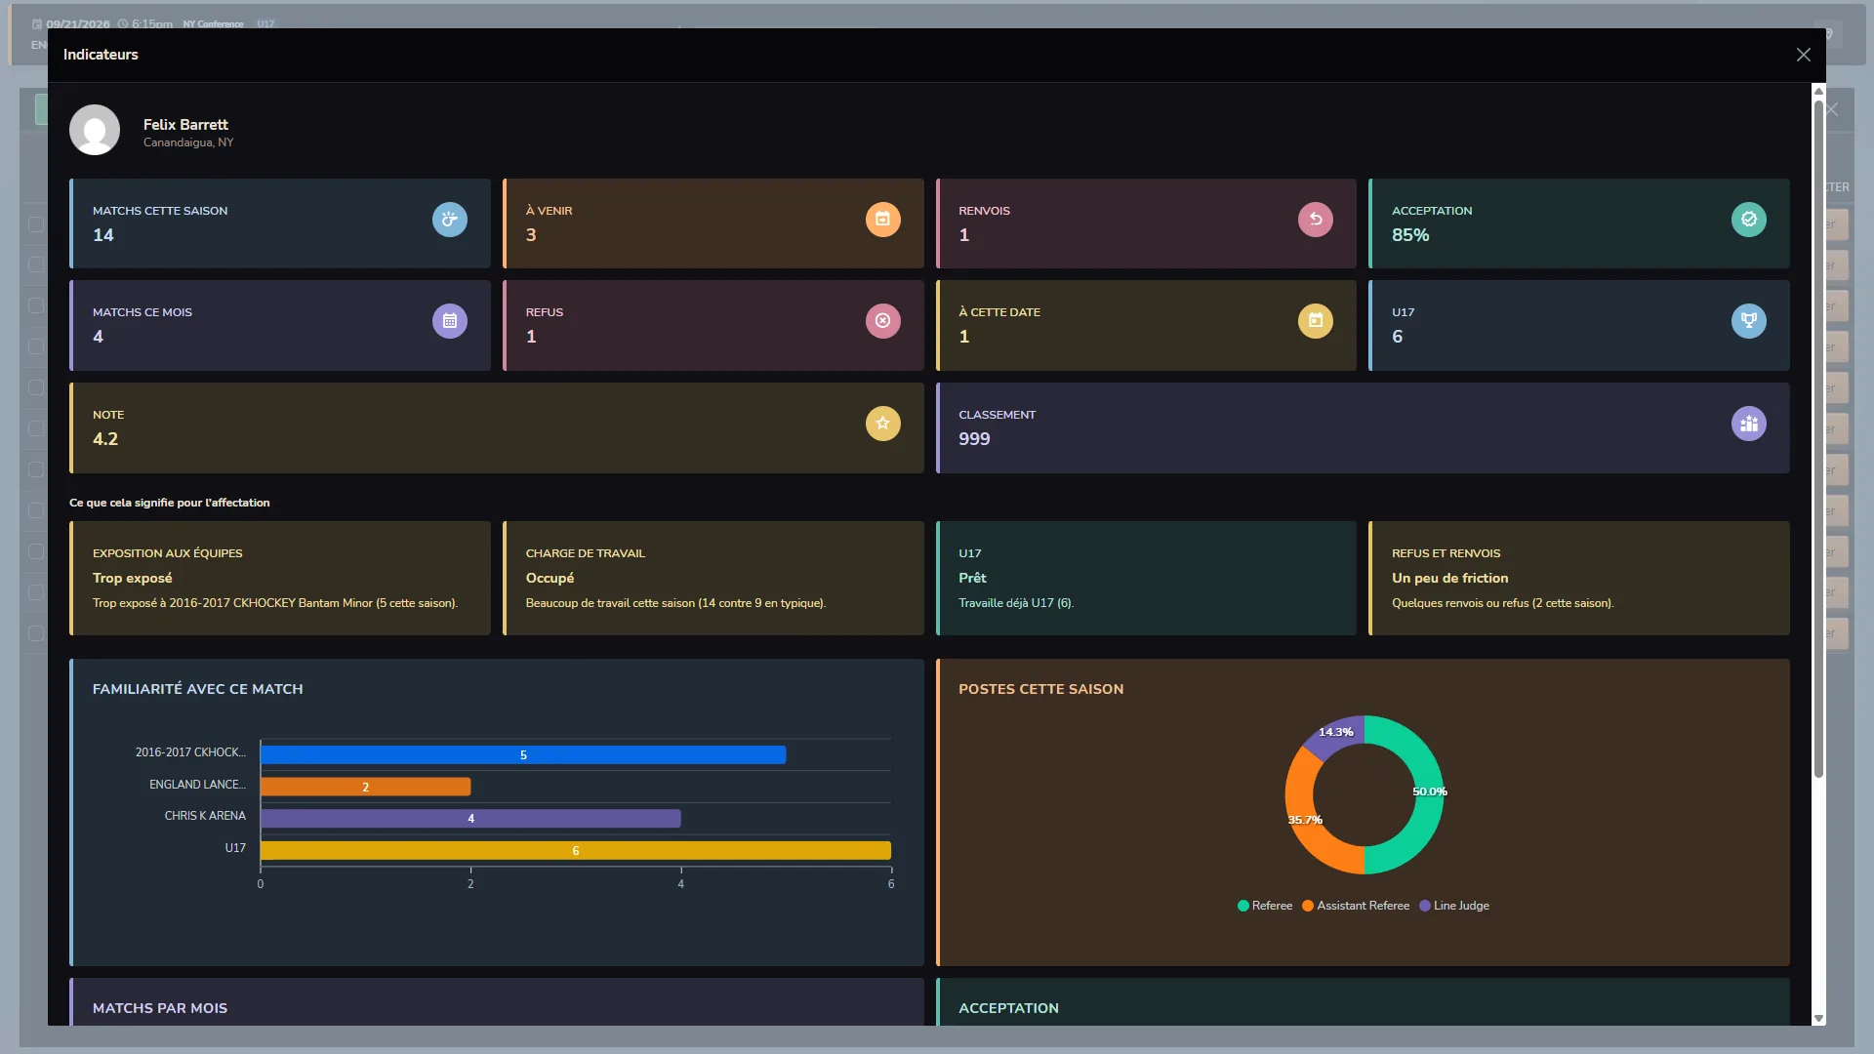This screenshot has height=1054, width=1874.
Task: Toggle the Line Judge legend entry
Action: pos(1454,906)
